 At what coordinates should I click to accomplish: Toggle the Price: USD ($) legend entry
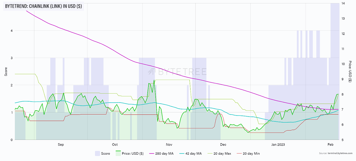click(x=130, y=153)
